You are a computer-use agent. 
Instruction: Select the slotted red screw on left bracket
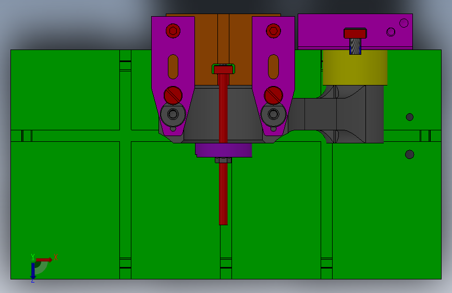(173, 95)
